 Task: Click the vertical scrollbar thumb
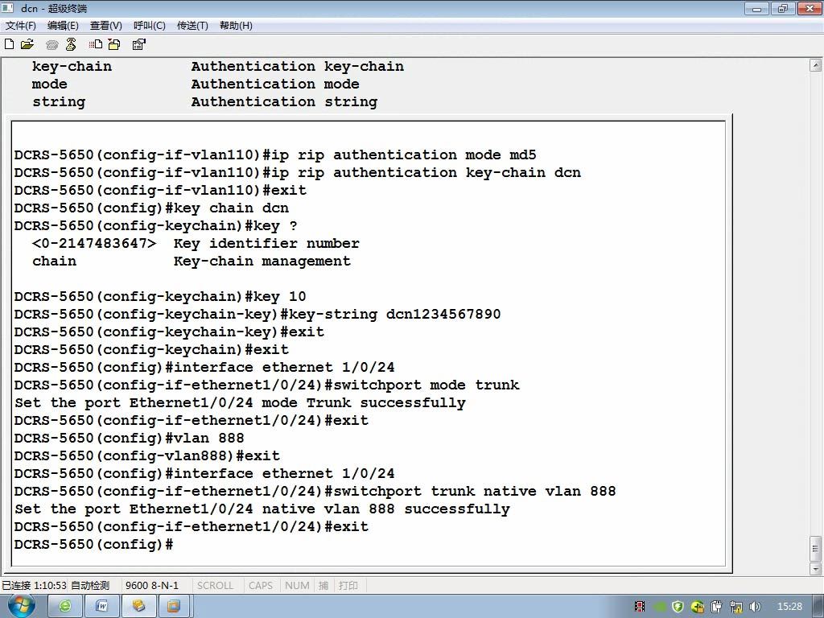click(x=816, y=549)
